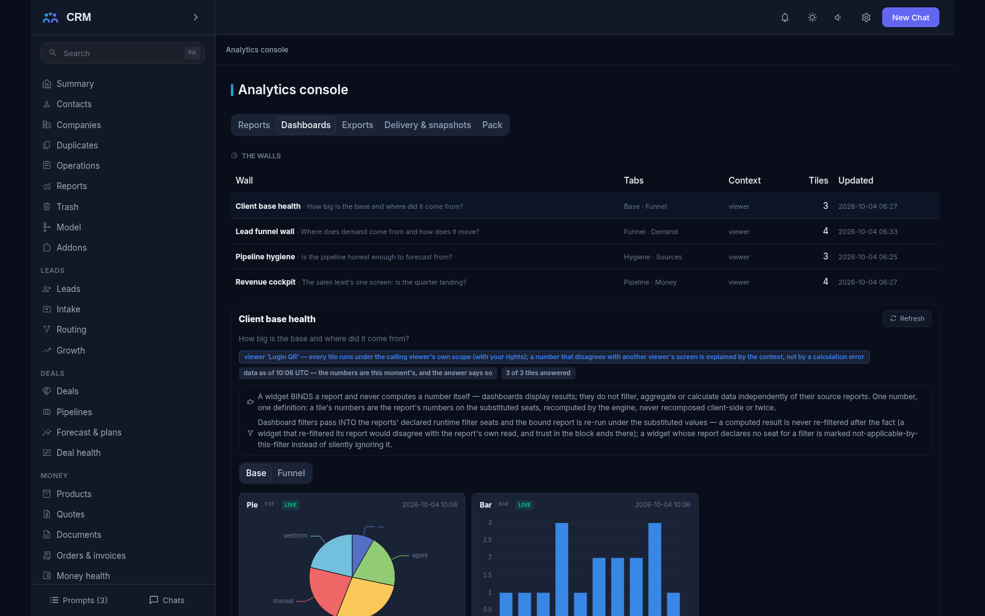This screenshot has height=616, width=985.
Task: Open Trash bin icon in sidebar
Action: click(47, 206)
